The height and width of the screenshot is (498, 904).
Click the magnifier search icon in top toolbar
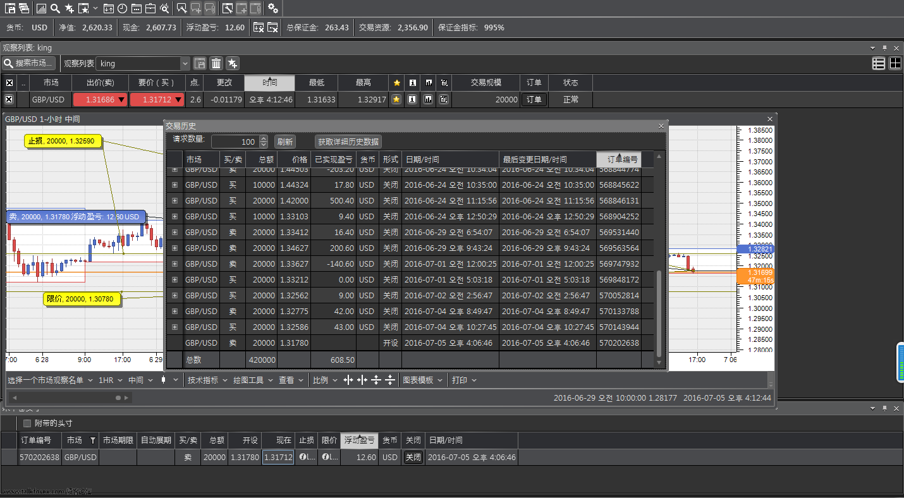coord(55,8)
